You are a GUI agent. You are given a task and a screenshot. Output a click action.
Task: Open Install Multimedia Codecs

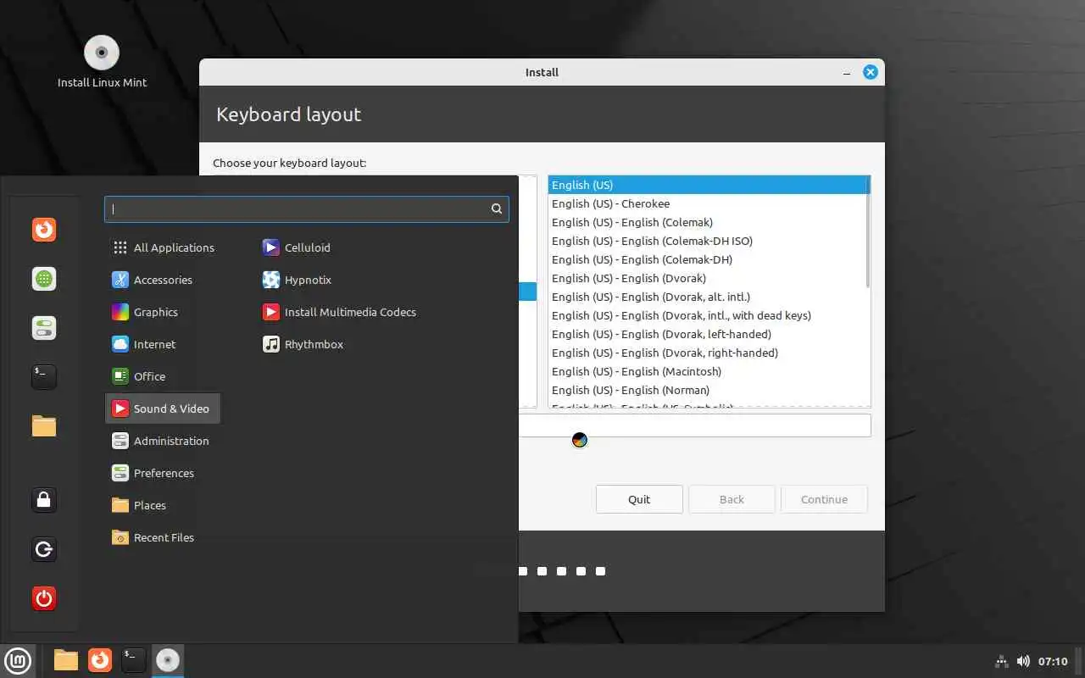pos(339,312)
